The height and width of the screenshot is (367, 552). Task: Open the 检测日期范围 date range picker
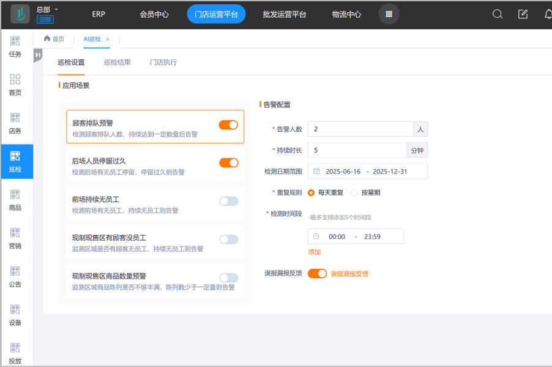(367, 172)
